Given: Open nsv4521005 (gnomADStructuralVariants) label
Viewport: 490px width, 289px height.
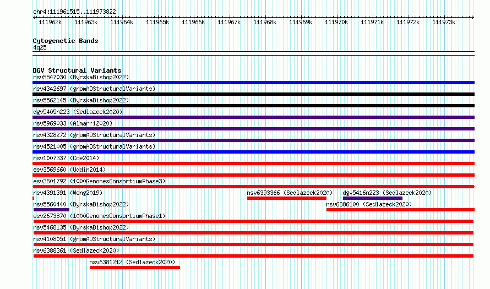Looking at the screenshot, I should [x=94, y=146].
